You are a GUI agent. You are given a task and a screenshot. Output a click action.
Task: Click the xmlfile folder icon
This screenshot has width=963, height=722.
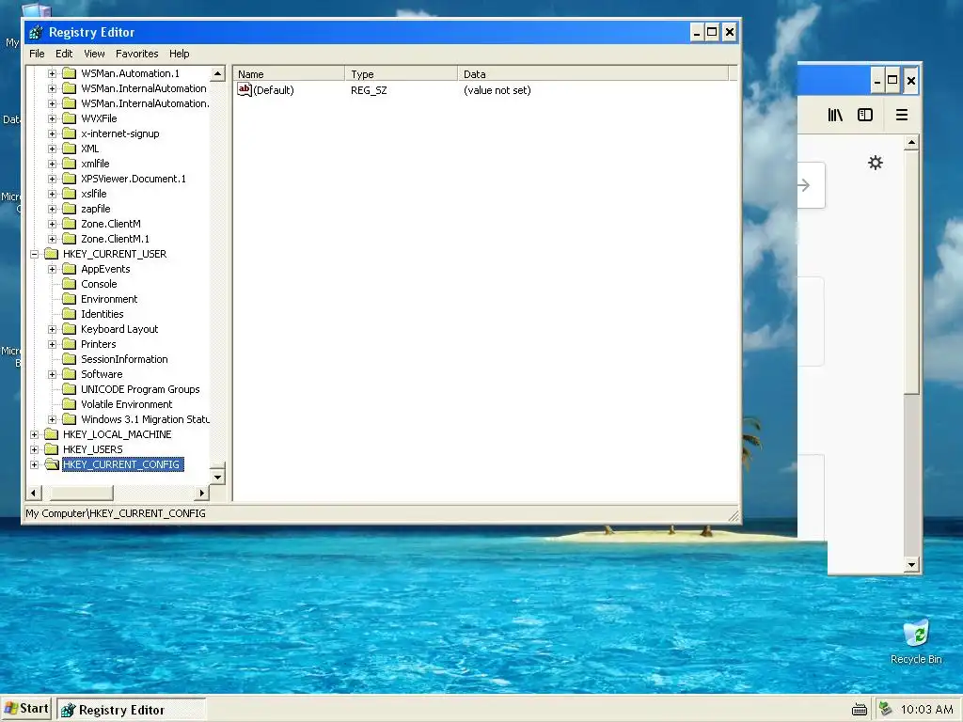(70, 164)
